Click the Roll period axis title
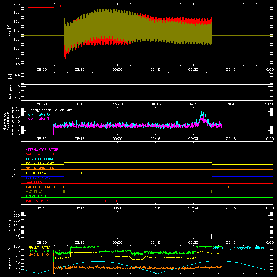Screen dimensions: 277x277 [x=10, y=86]
